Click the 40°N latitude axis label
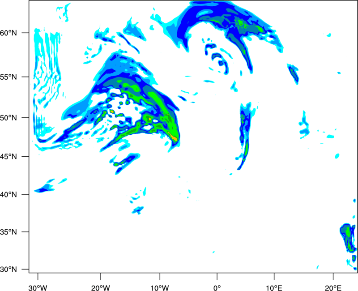Viewport: 358px width, 291px height. click(x=9, y=195)
